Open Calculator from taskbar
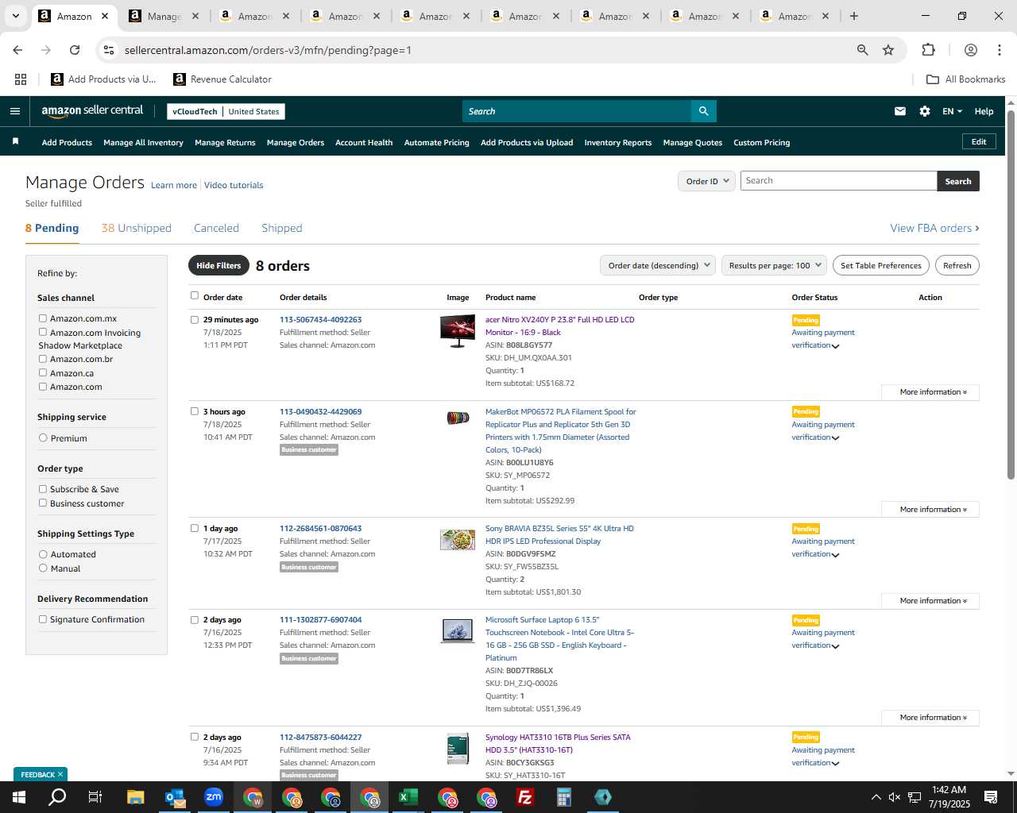The height and width of the screenshot is (813, 1017). point(564,797)
